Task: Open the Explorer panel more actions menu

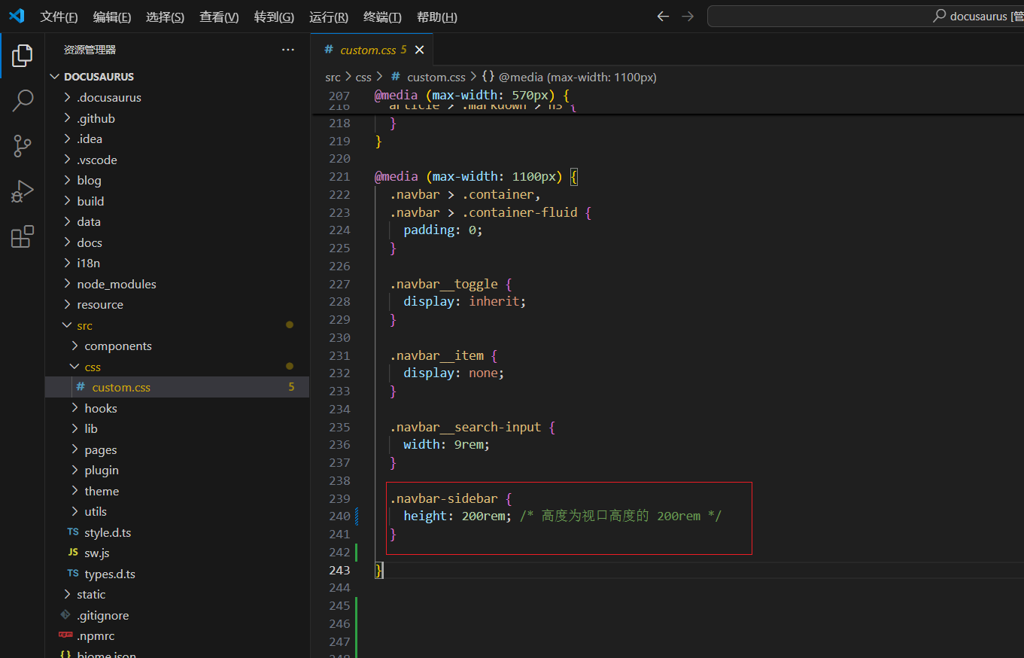Action: tap(288, 50)
